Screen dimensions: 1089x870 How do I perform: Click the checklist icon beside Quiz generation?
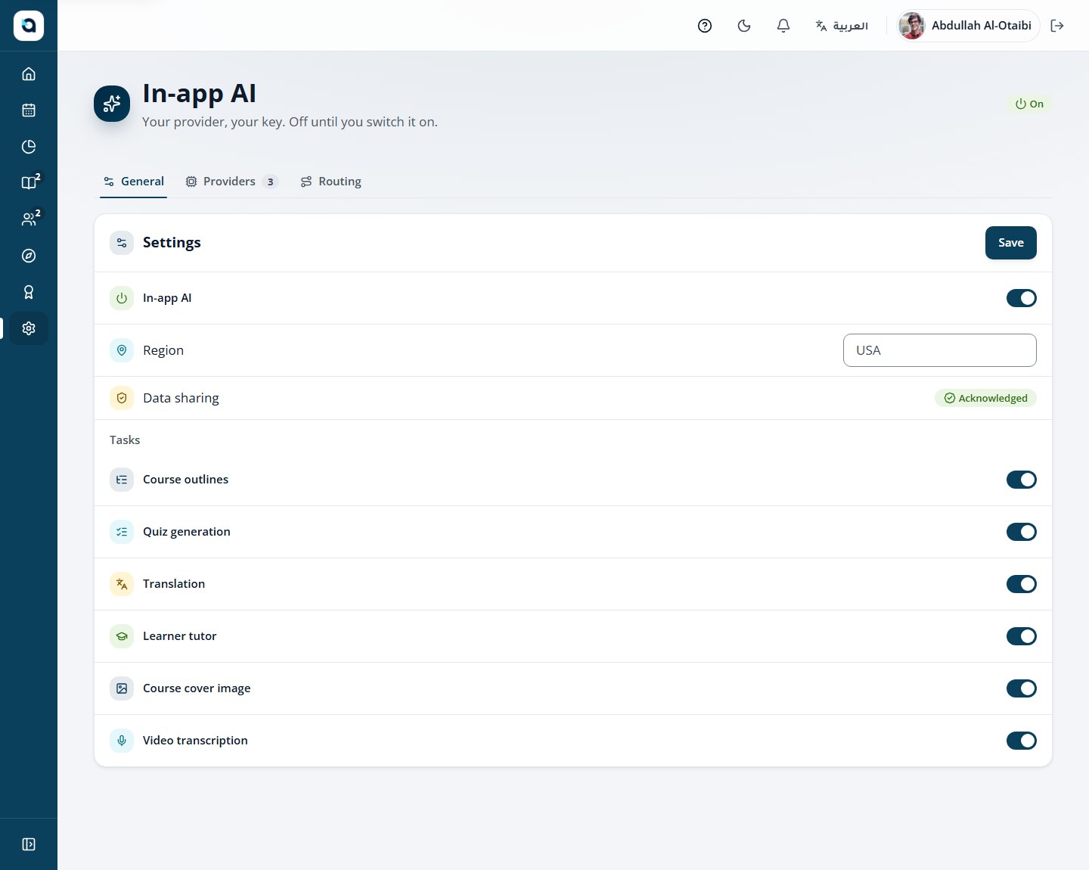122,532
